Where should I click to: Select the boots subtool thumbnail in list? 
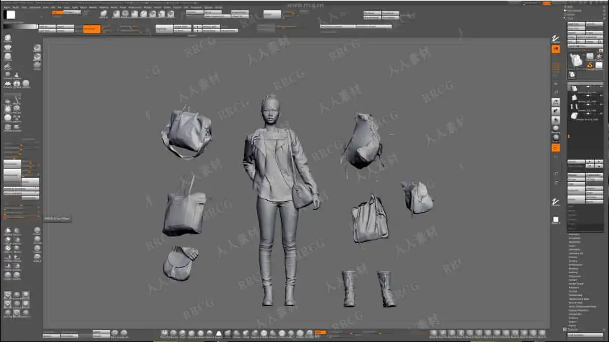pyautogui.click(x=573, y=106)
